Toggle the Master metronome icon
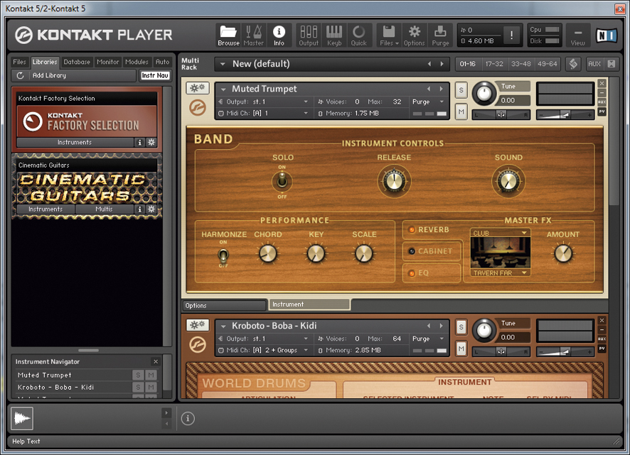 coord(254,35)
